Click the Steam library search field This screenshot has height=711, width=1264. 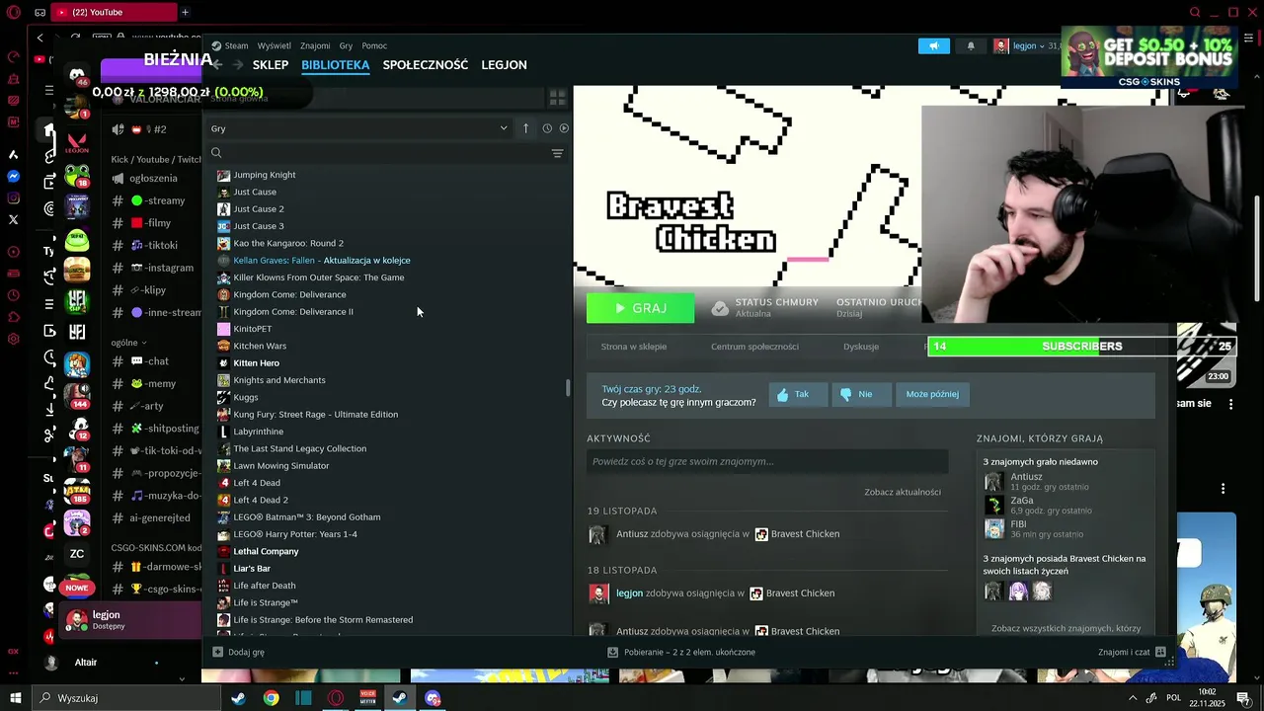pos(380,153)
